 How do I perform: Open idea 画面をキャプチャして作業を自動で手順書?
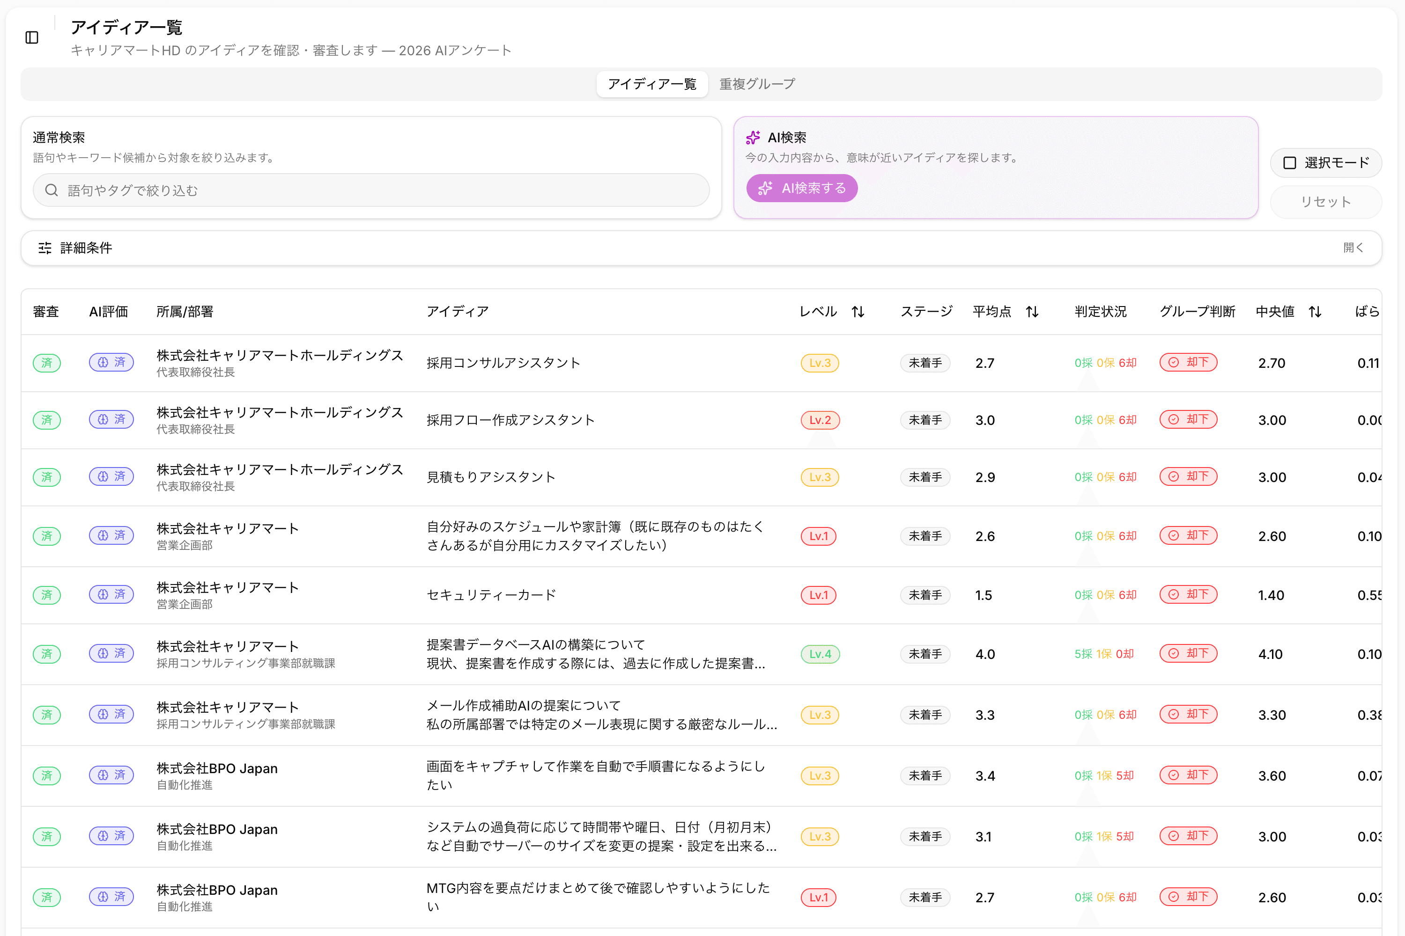pyautogui.click(x=596, y=775)
